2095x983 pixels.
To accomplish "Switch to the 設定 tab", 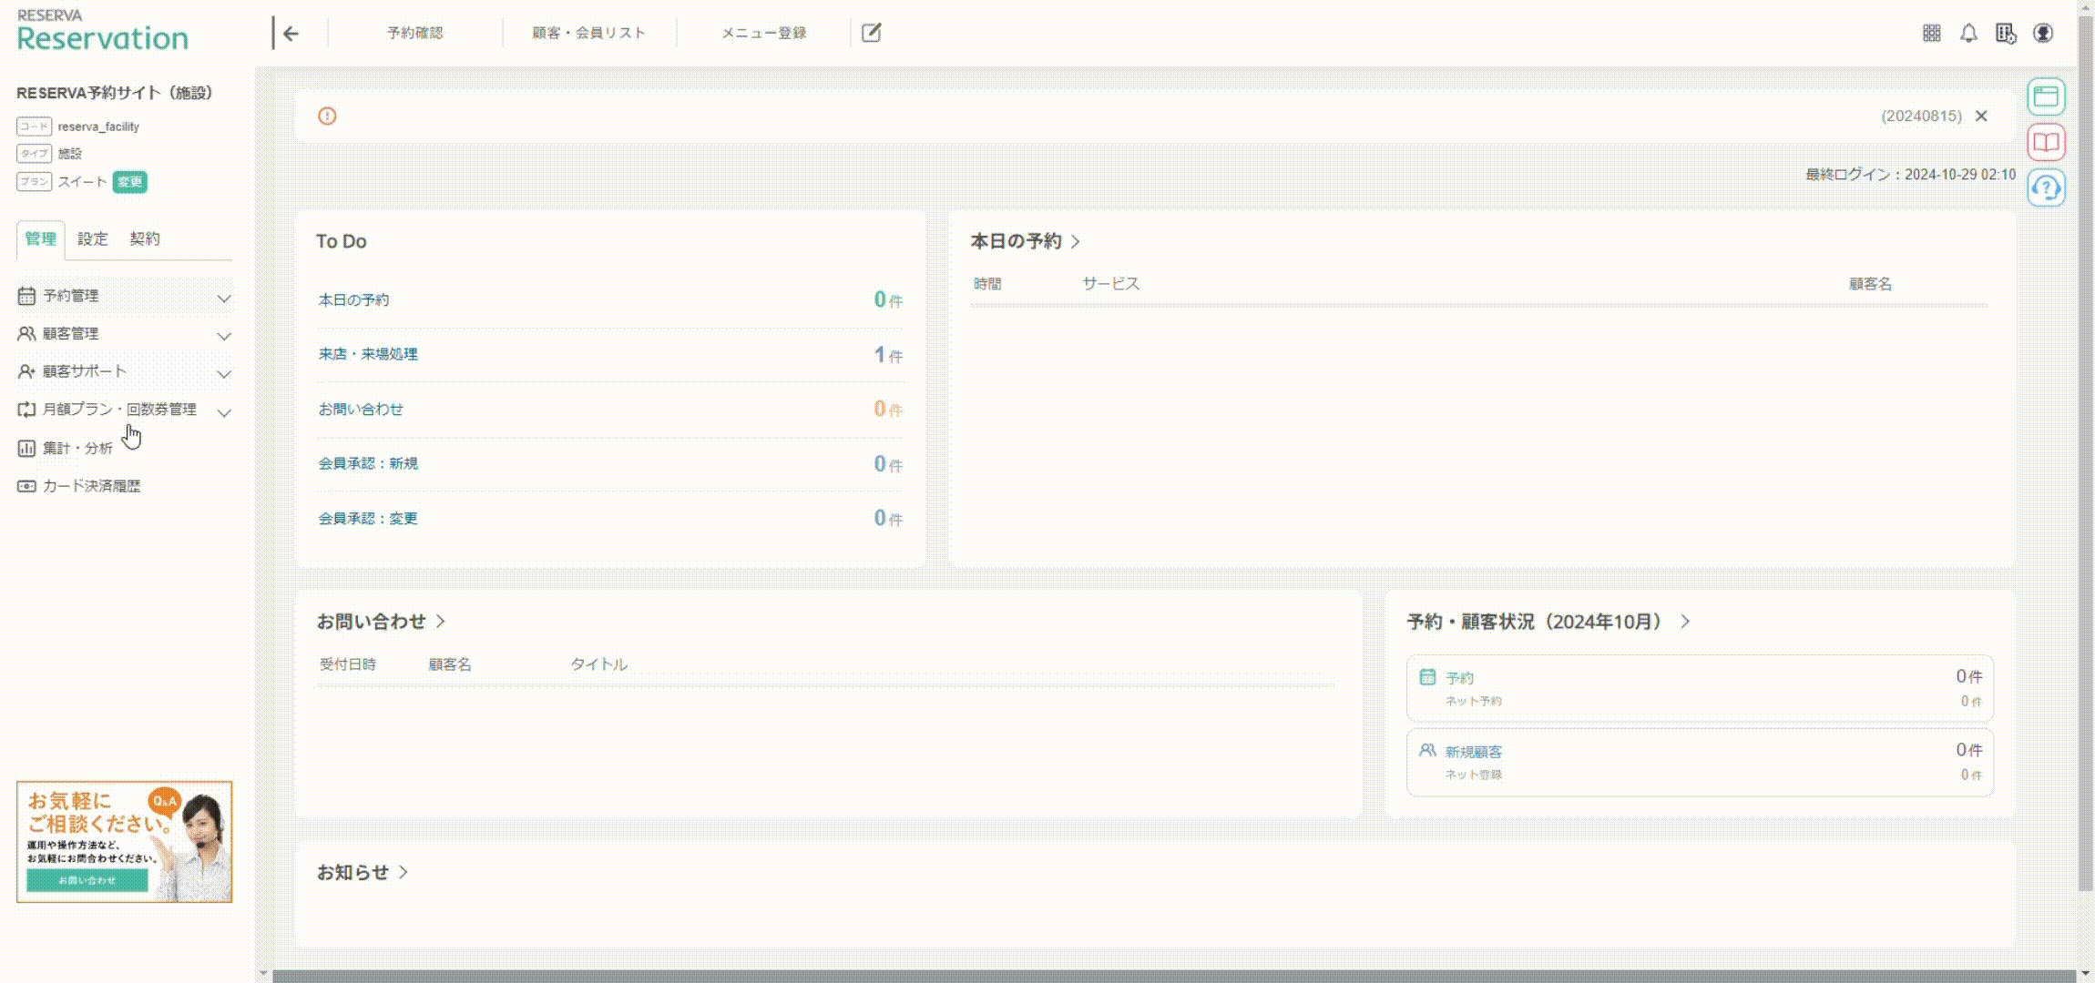I will click(x=92, y=239).
